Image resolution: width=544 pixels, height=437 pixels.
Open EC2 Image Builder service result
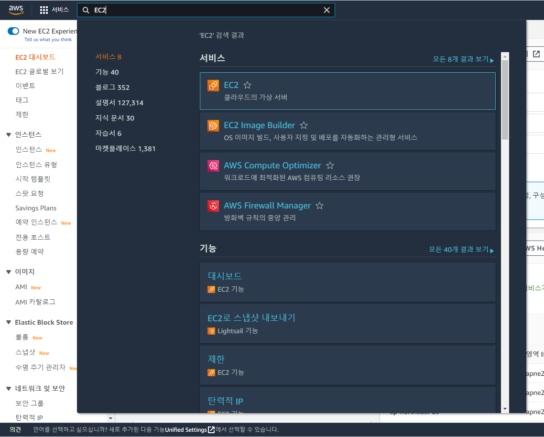[x=348, y=131]
